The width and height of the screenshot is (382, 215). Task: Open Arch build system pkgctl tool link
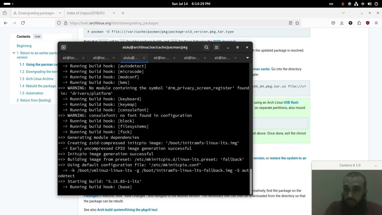(x=127, y=210)
